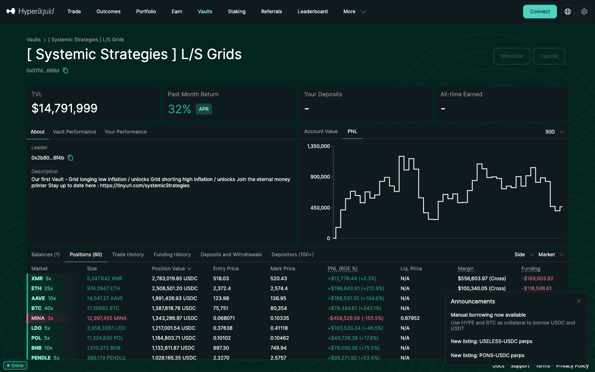Viewport: 595px width, 372px height.
Task: Click the Hyperliquid logo icon
Action: coord(11,12)
